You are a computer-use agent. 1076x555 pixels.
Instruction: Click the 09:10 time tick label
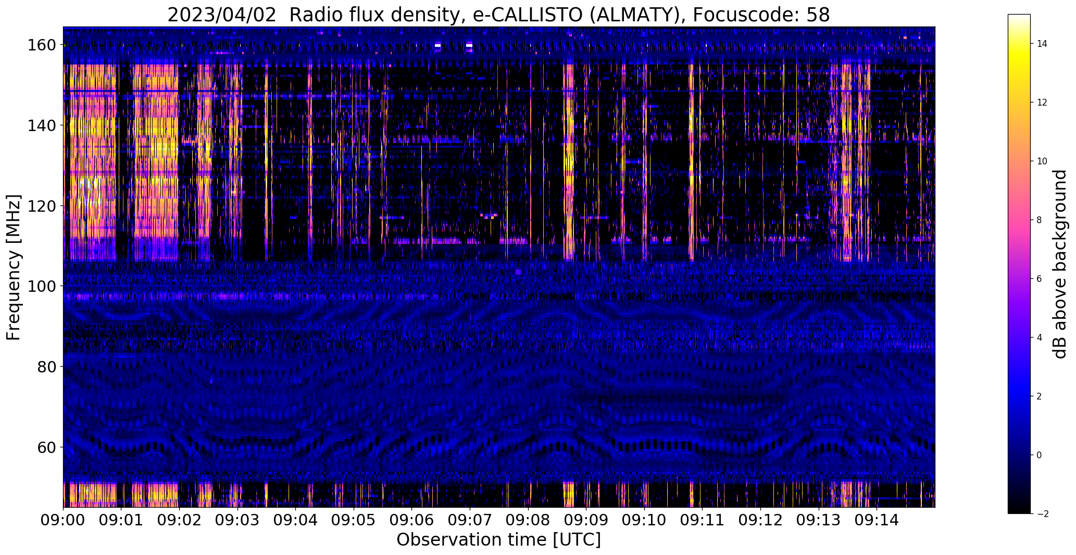[644, 520]
